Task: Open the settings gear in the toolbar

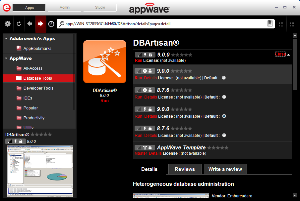Action: tap(8, 24)
